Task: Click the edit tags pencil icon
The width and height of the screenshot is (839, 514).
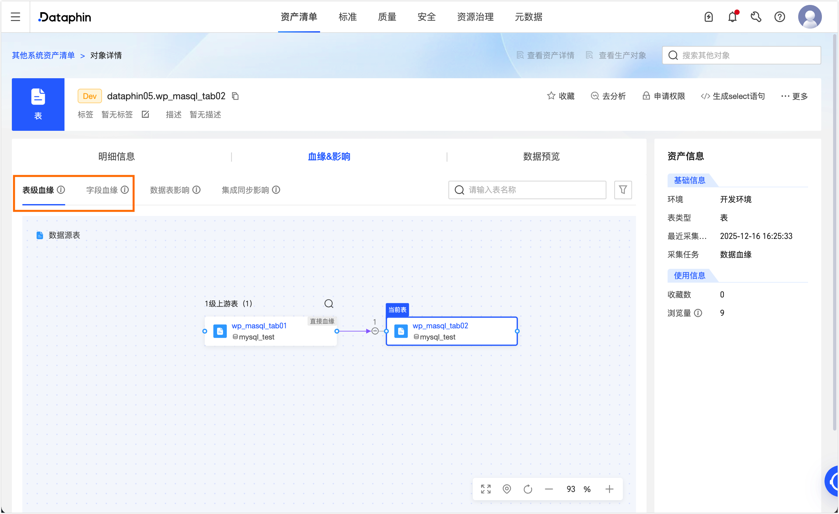Action: (145, 114)
